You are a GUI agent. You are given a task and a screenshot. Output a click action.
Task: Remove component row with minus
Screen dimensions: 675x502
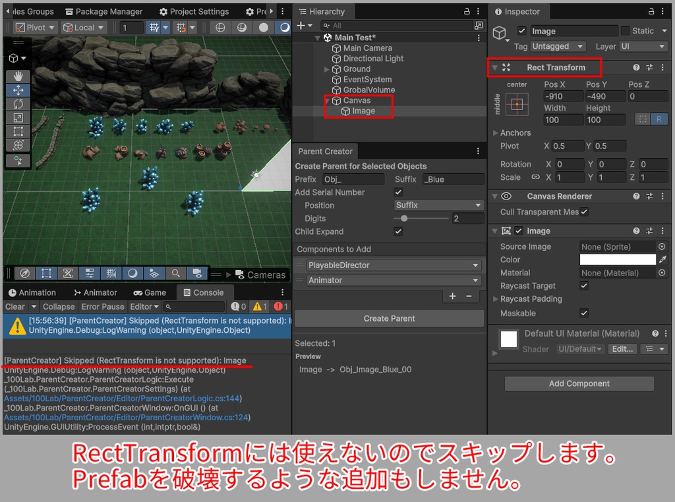pyautogui.click(x=469, y=296)
